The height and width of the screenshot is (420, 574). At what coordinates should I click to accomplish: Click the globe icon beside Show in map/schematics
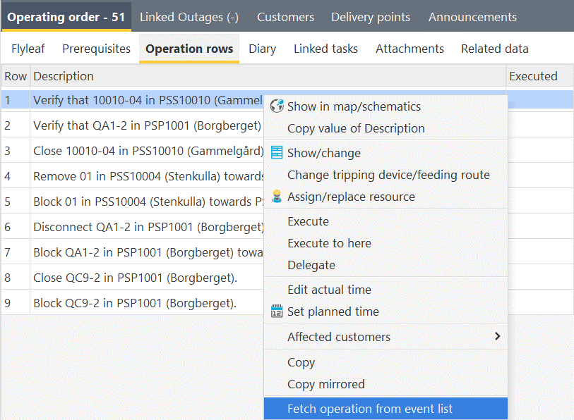pos(277,106)
